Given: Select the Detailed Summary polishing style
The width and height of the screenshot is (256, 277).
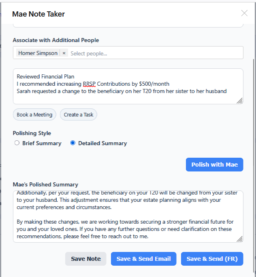Looking at the screenshot, I should tap(73, 143).
